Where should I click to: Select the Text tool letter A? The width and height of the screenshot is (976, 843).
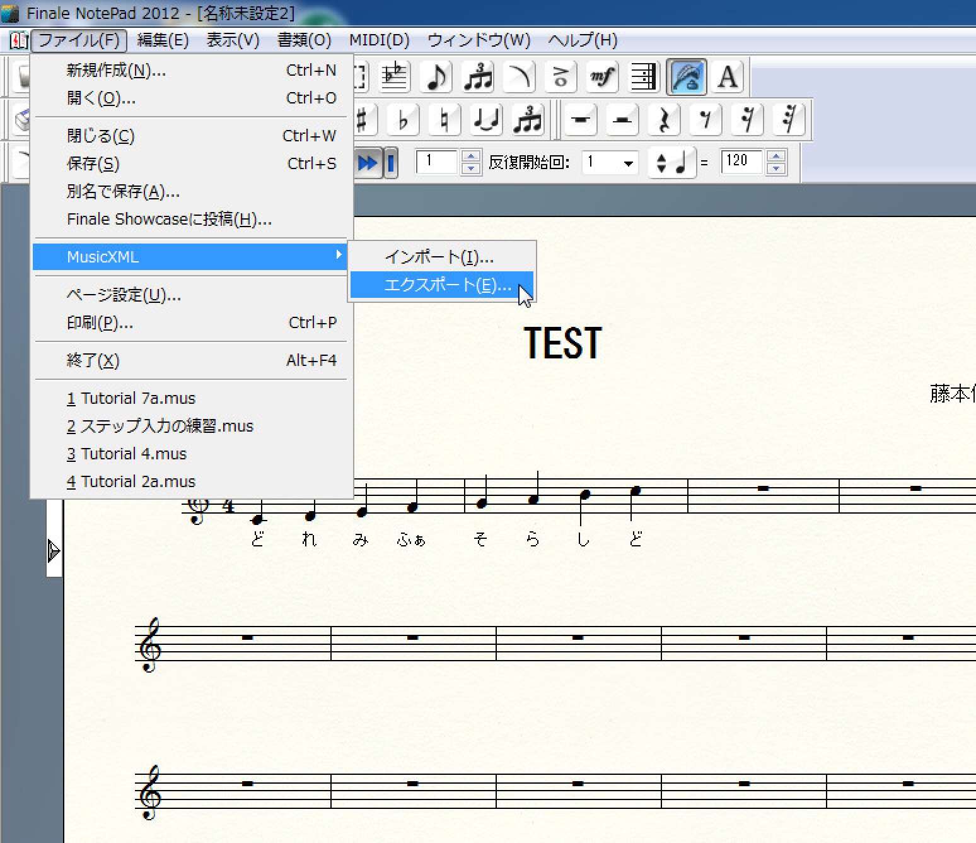(x=728, y=77)
